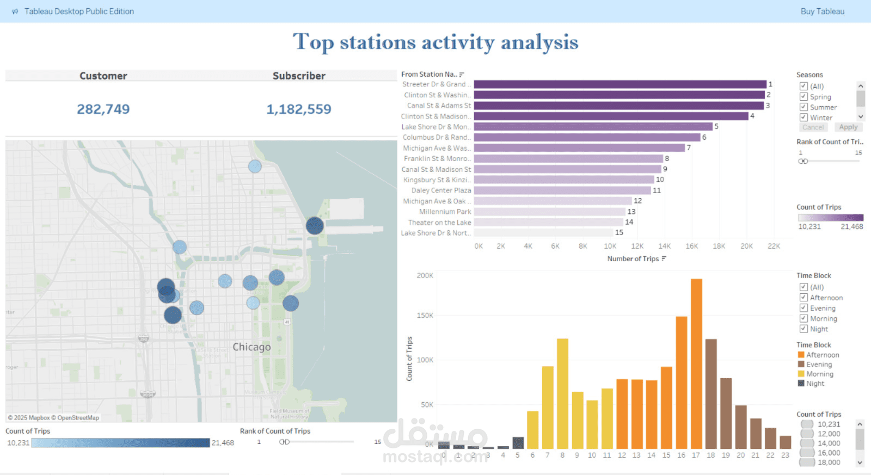Image resolution: width=871 pixels, height=475 pixels.
Task: Select the Clinton St & Washington bar ranked 2
Action: (x=619, y=95)
